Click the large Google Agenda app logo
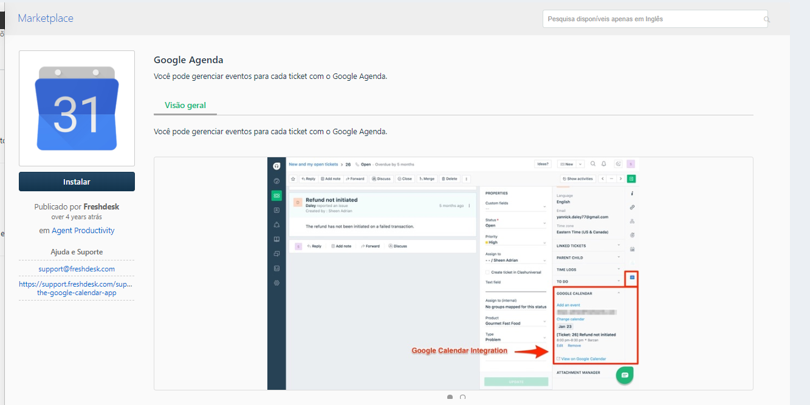810x405 pixels. pyautogui.click(x=77, y=108)
